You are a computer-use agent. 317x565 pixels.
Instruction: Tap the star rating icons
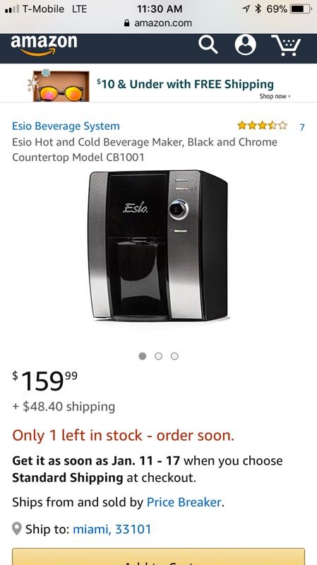click(262, 126)
